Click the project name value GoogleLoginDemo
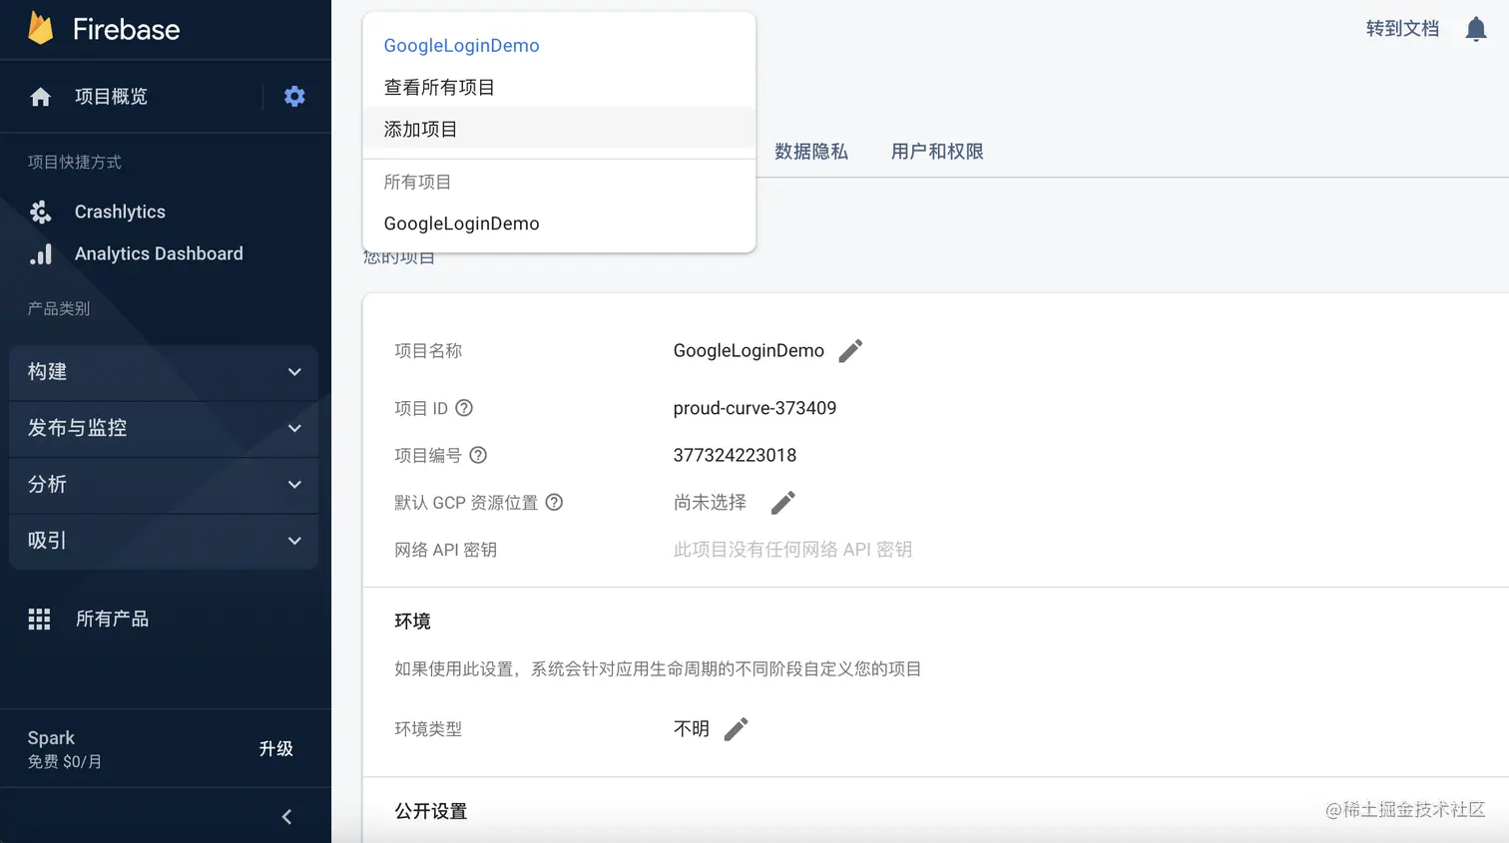Image resolution: width=1509 pixels, height=843 pixels. click(749, 351)
